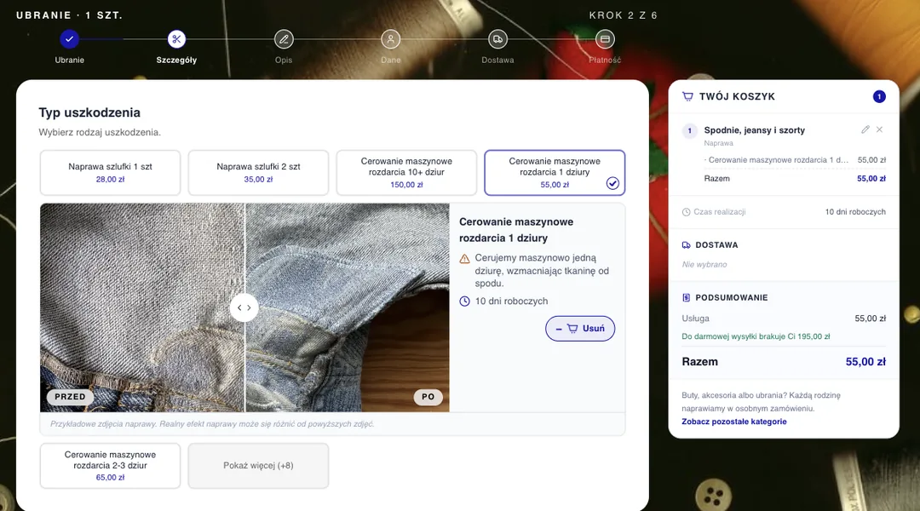
Task: Click the 10 dni roboczych value in cart
Action: tap(855, 212)
